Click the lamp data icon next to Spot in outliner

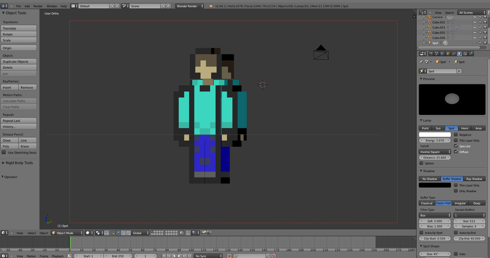tap(445, 43)
